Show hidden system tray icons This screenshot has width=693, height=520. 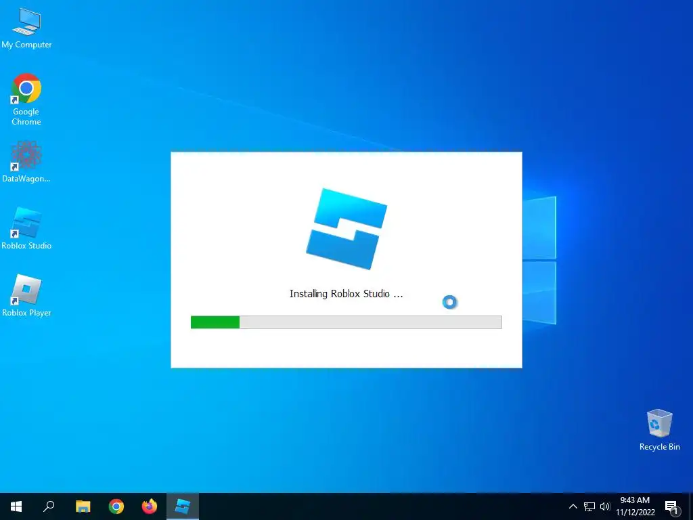pos(573,506)
